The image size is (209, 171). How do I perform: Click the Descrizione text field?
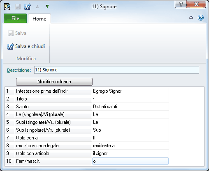116,70
